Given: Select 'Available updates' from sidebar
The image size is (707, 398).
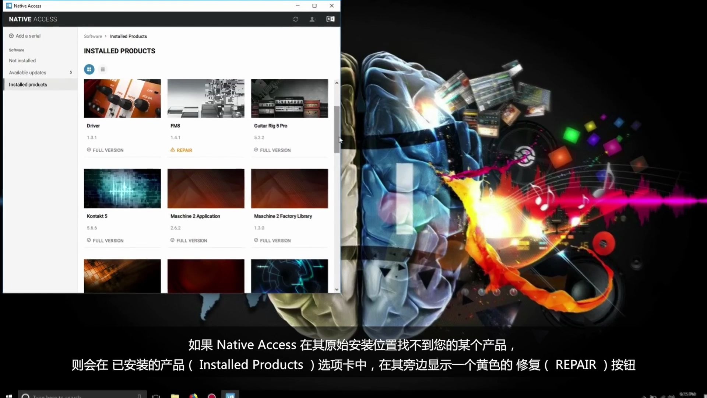Looking at the screenshot, I should (x=27, y=72).
